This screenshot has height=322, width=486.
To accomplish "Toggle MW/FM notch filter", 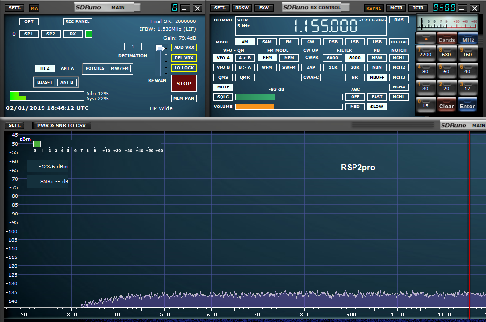I will click(120, 68).
